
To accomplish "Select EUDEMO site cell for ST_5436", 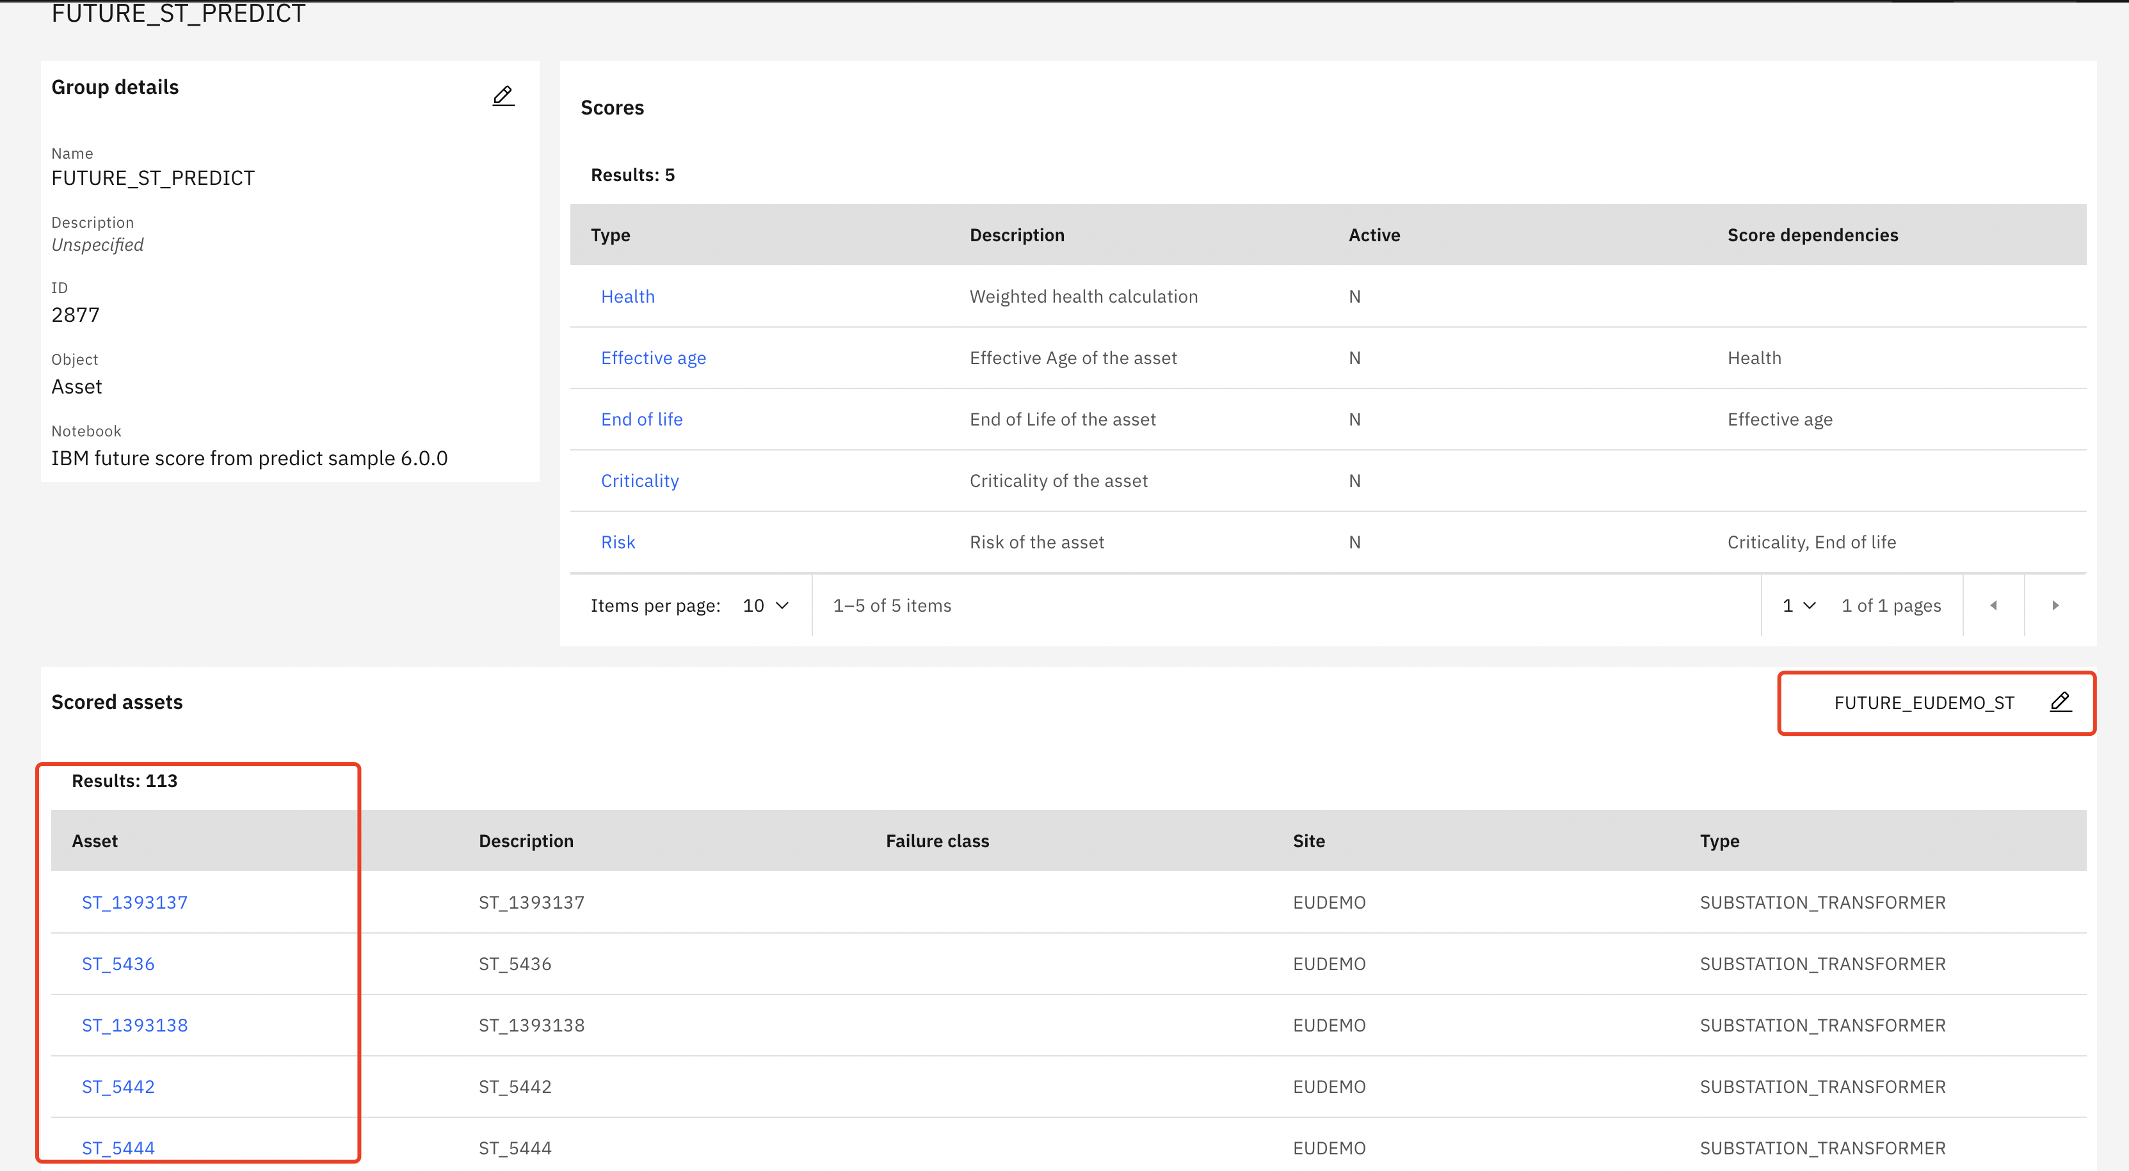I will 1329,964.
